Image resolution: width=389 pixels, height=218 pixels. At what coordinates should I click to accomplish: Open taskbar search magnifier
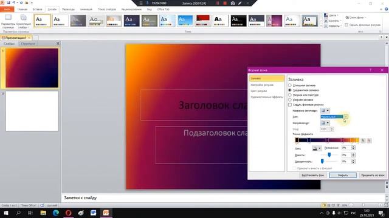[x=18, y=213]
